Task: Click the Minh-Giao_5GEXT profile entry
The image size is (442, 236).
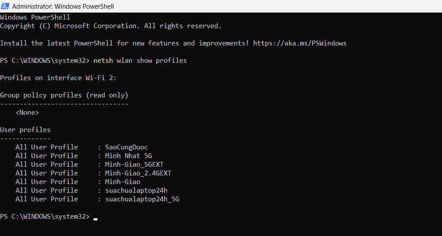Action: coord(134,165)
